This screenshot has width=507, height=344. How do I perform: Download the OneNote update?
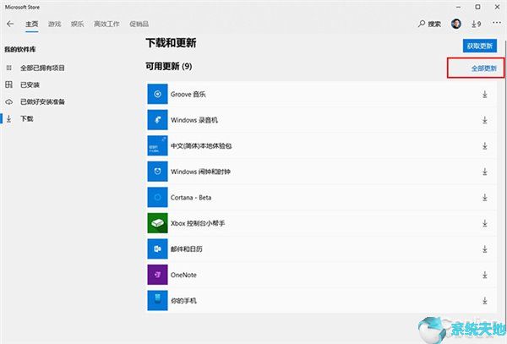click(x=485, y=276)
